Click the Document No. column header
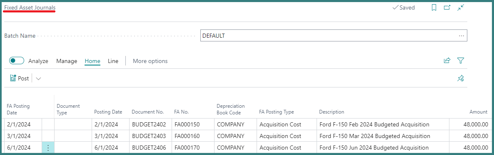The width and height of the screenshot is (494, 155). 148,112
